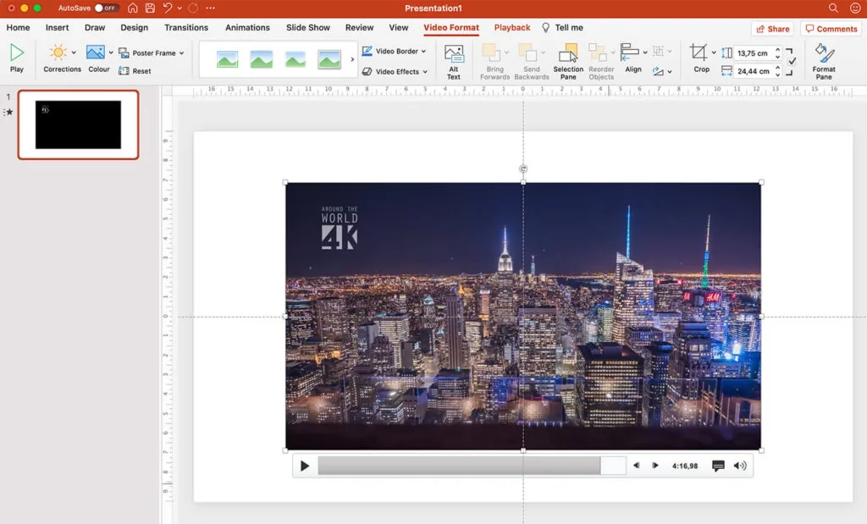Open the more options ellipsis in title bar

pyautogui.click(x=210, y=8)
